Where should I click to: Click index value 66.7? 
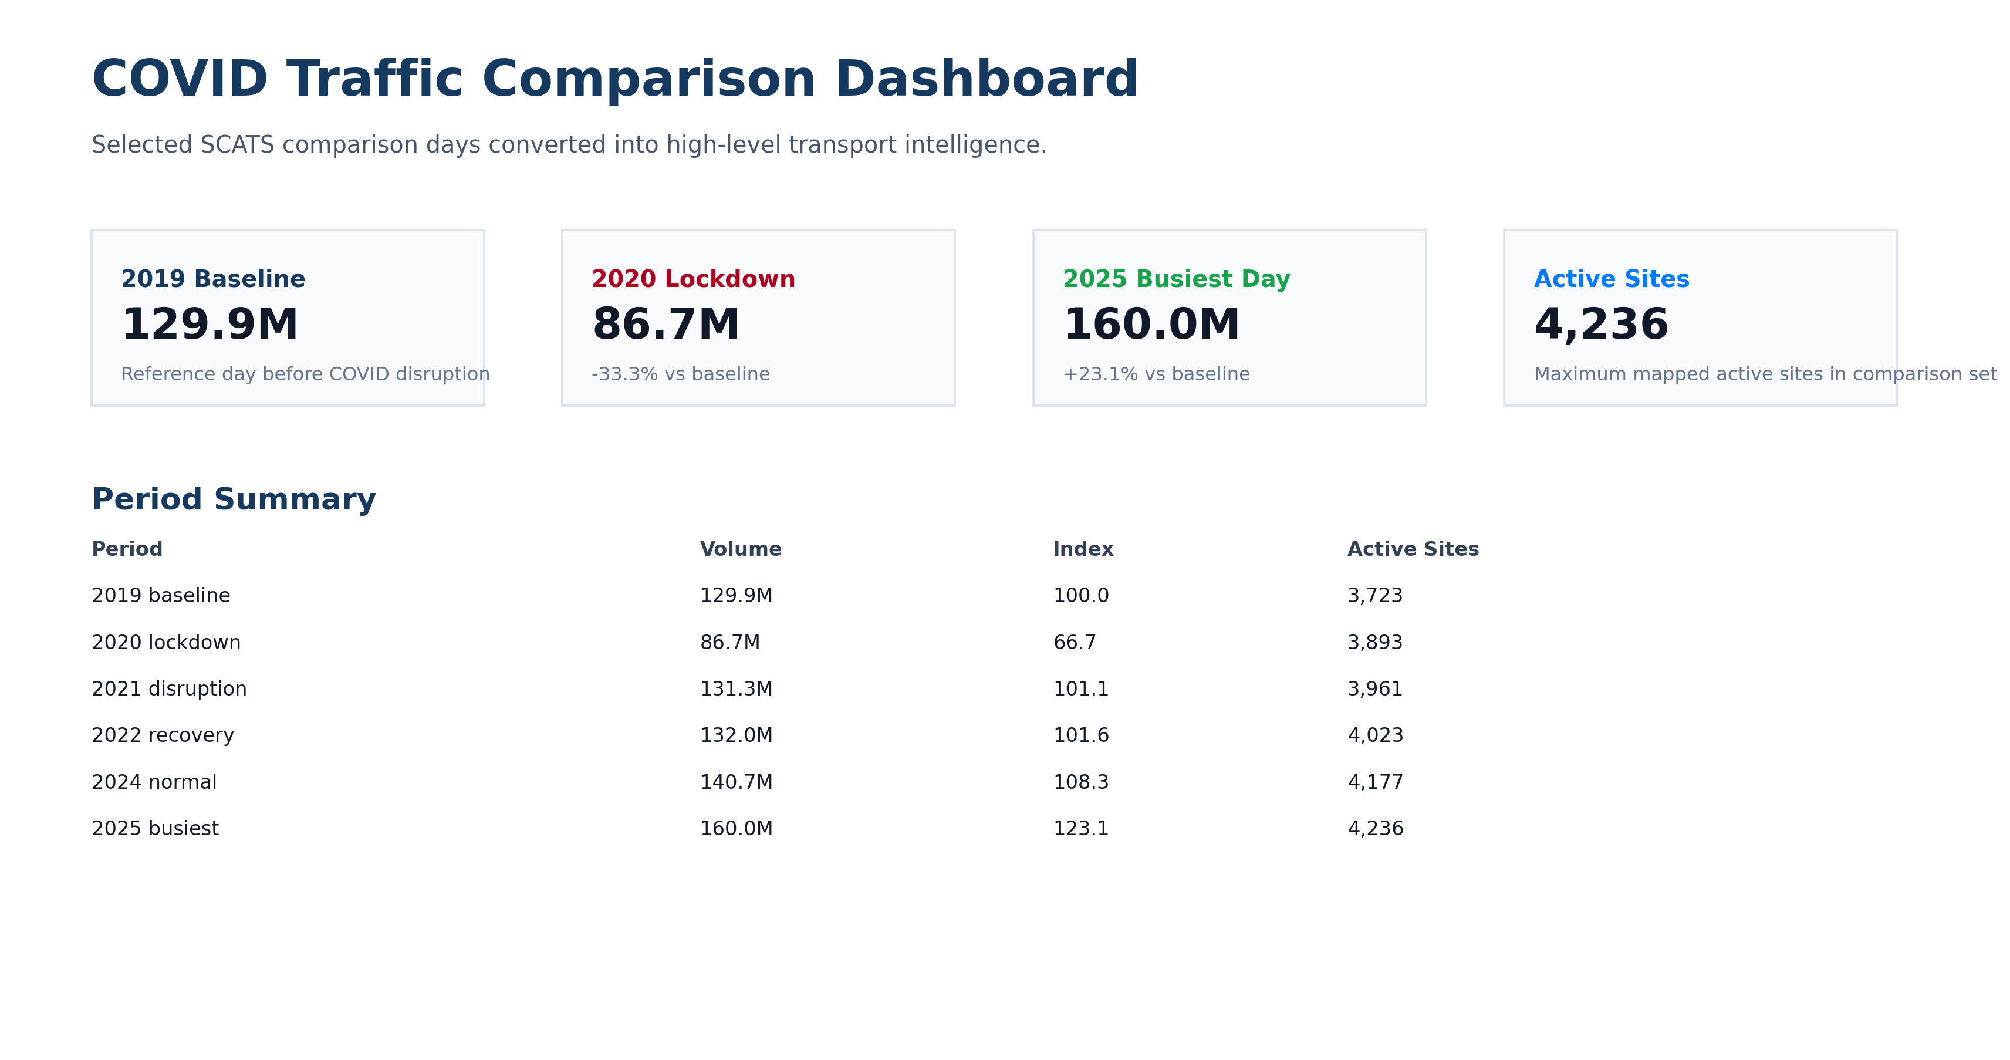[1075, 643]
